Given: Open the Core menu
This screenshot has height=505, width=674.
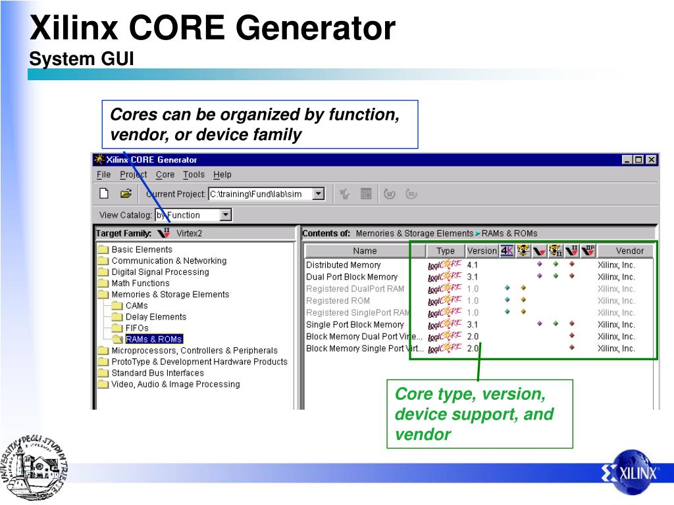Looking at the screenshot, I should click(x=165, y=174).
